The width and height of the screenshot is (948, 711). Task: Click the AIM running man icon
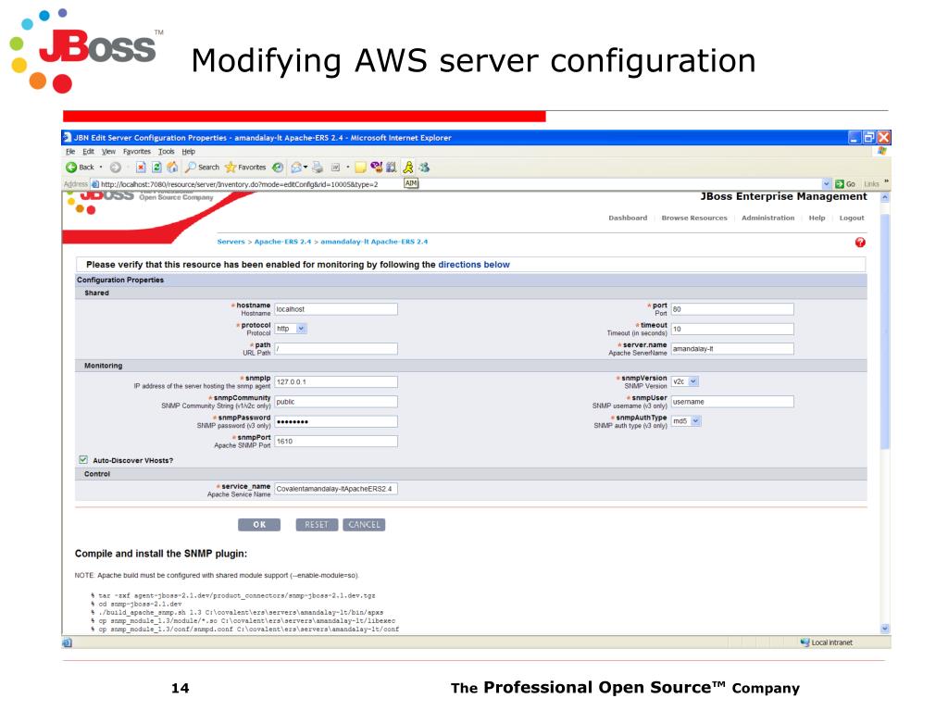(x=408, y=168)
